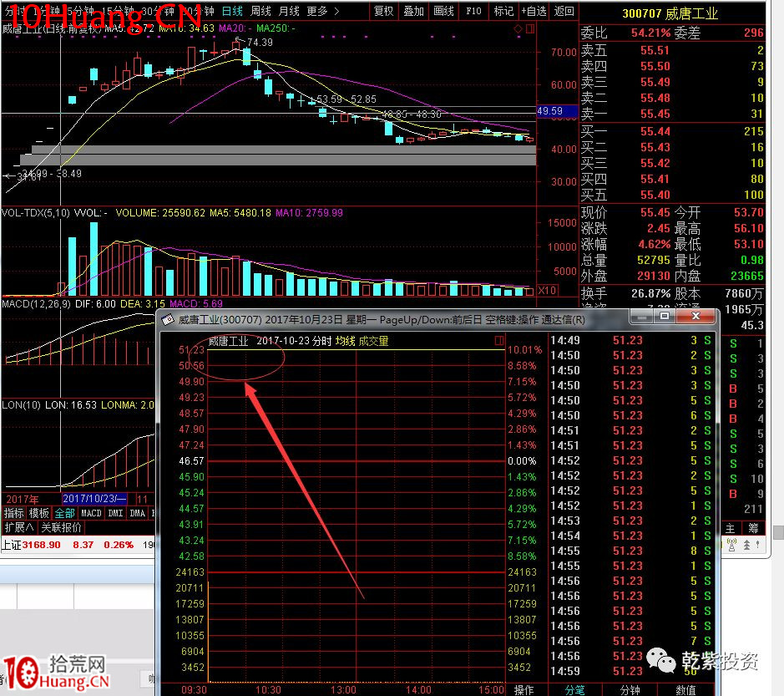784x696 pixels.
Task: Collapse the 扩展 panel
Action: [20, 528]
